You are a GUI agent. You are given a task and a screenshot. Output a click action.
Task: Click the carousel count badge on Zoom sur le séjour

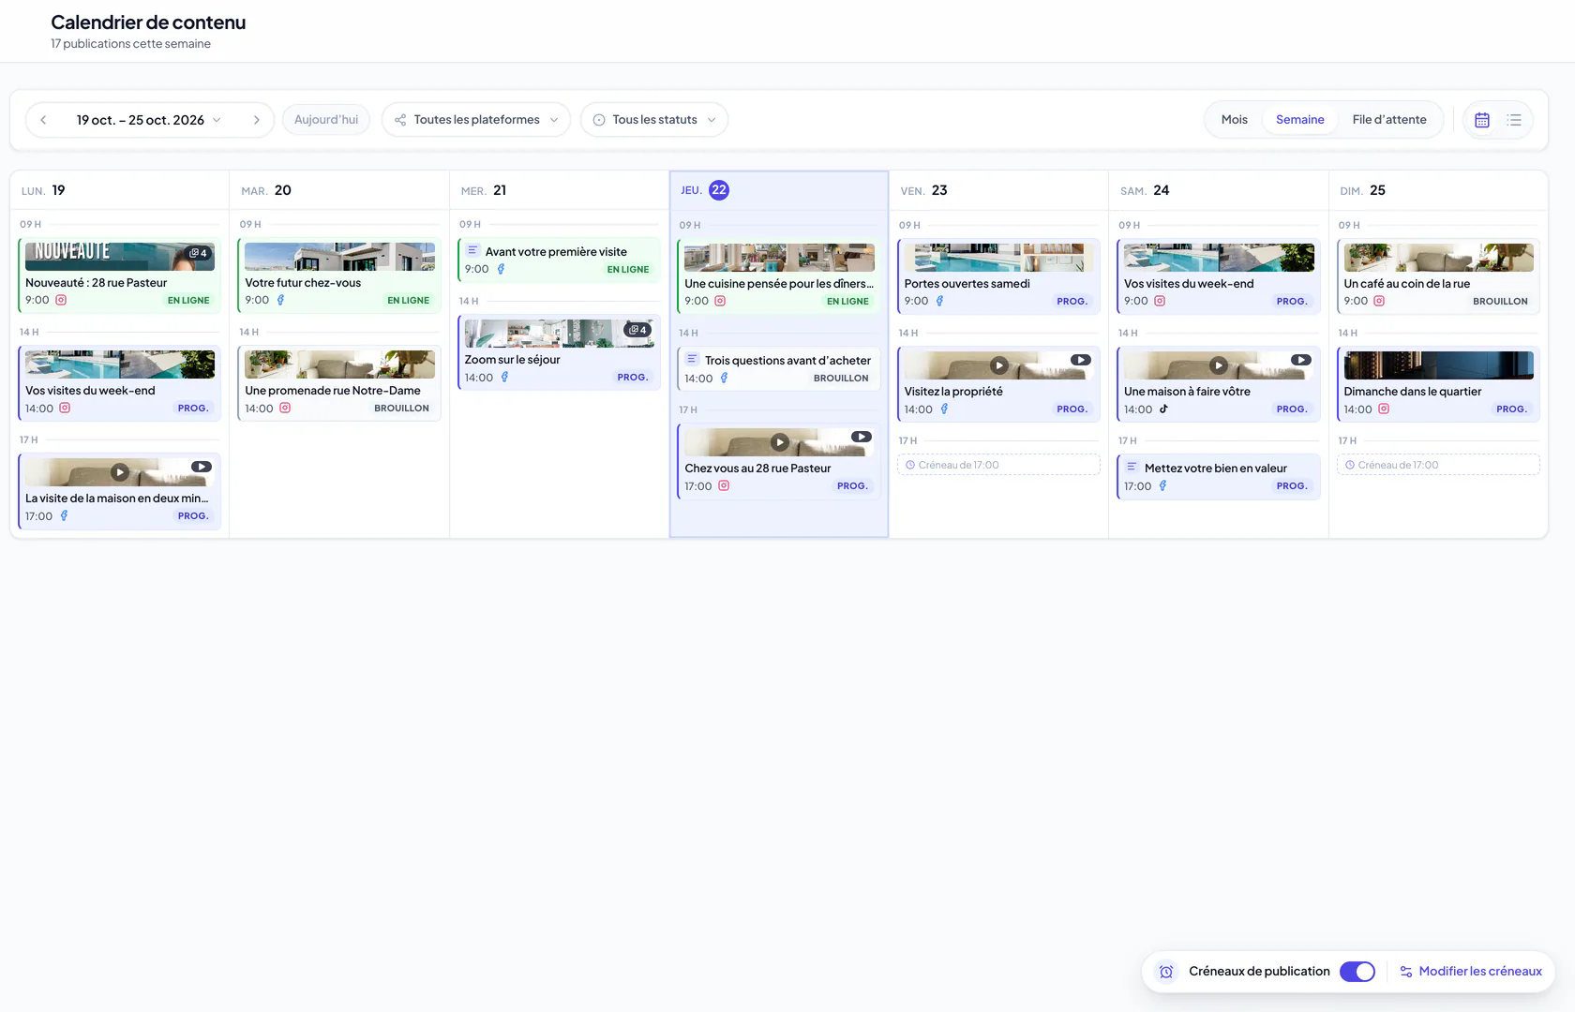tap(637, 330)
